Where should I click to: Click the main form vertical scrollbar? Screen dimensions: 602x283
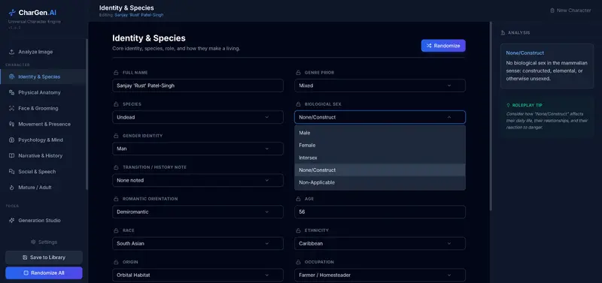tap(491, 115)
